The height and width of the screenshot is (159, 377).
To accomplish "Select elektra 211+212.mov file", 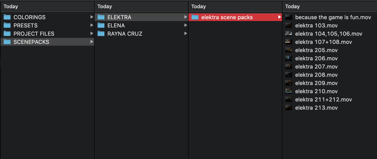I will click(323, 100).
